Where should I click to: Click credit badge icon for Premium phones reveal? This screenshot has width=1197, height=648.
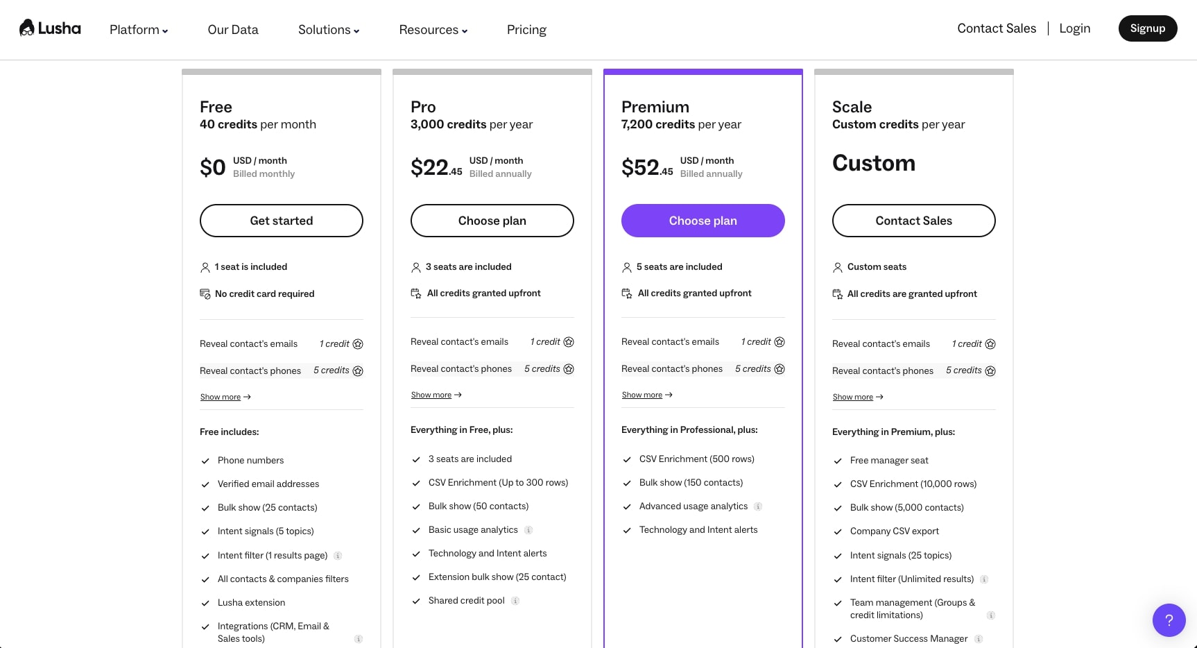coord(780,369)
